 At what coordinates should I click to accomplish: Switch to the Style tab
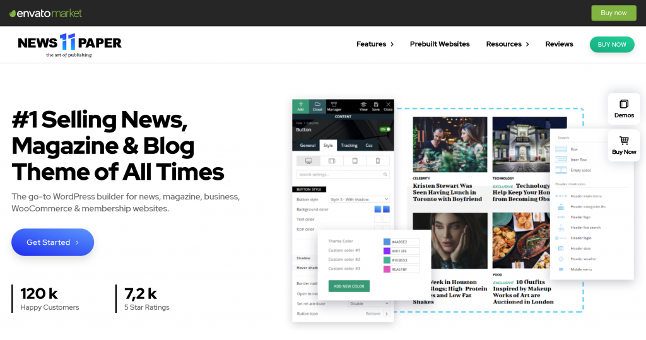[328, 146]
